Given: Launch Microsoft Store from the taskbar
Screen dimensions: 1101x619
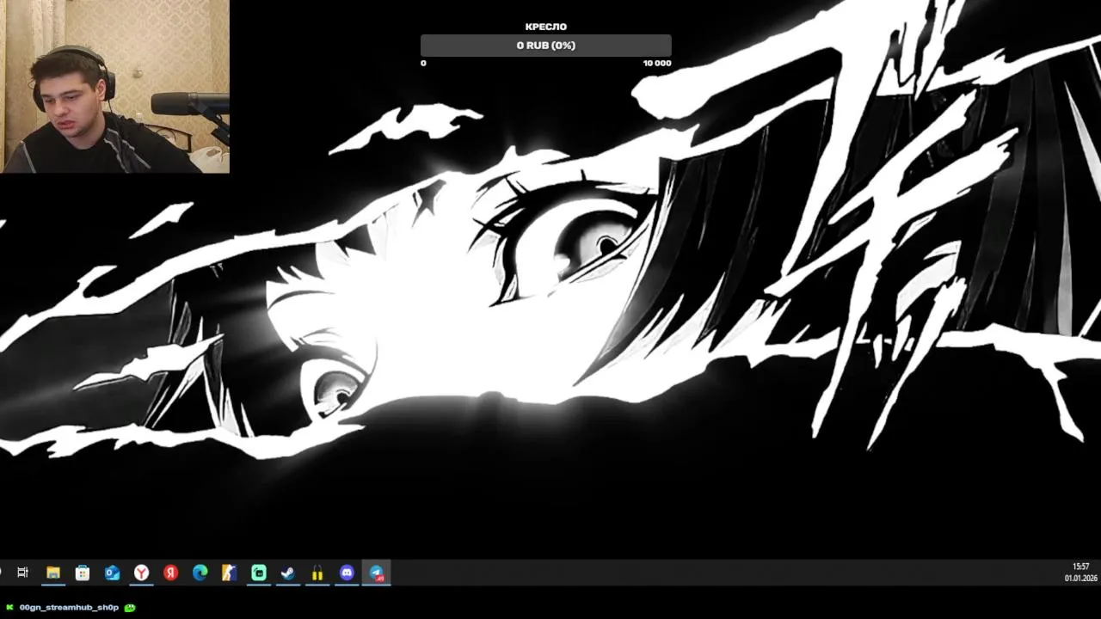Looking at the screenshot, I should coord(83,573).
